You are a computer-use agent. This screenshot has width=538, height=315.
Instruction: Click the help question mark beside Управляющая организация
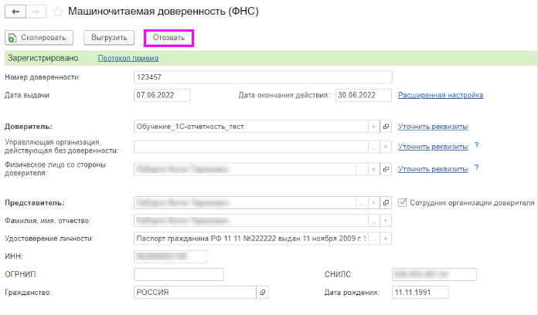(477, 145)
